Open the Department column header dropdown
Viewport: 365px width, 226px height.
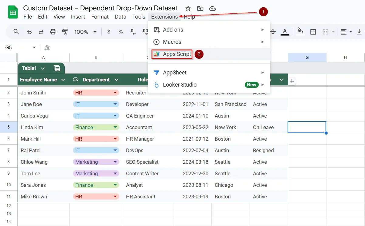point(116,80)
